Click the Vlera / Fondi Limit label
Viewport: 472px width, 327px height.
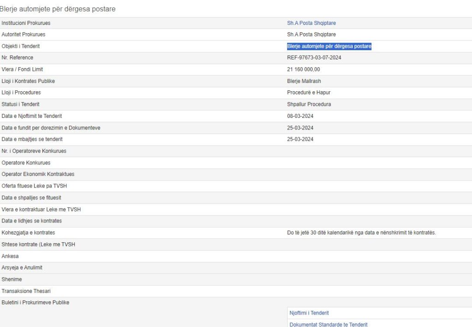22,70
